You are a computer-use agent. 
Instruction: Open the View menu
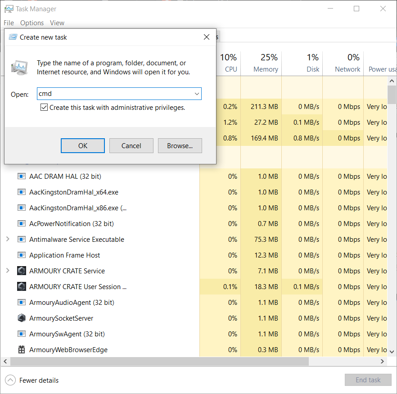coord(57,23)
